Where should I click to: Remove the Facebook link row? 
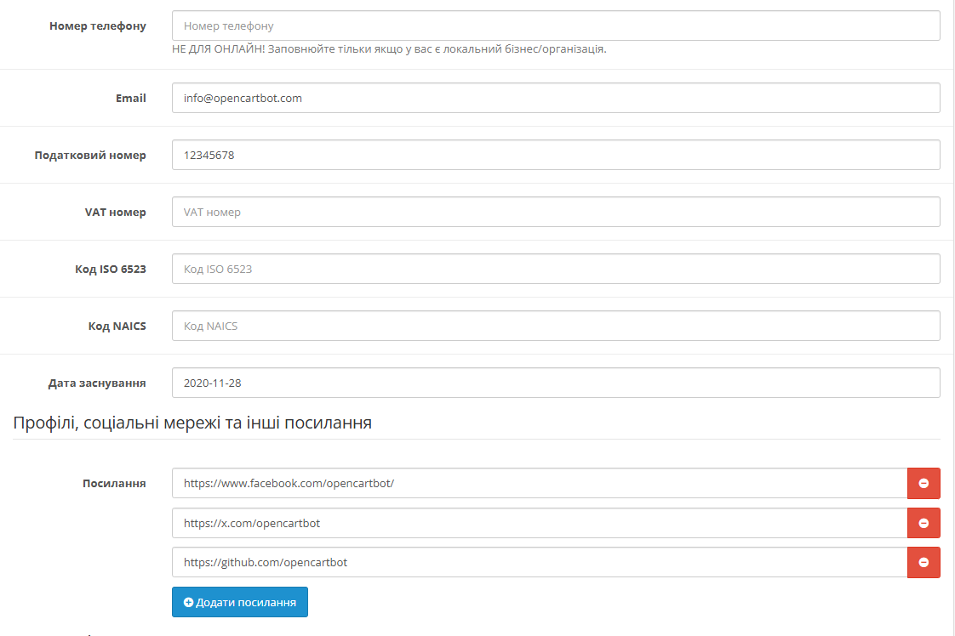(924, 483)
